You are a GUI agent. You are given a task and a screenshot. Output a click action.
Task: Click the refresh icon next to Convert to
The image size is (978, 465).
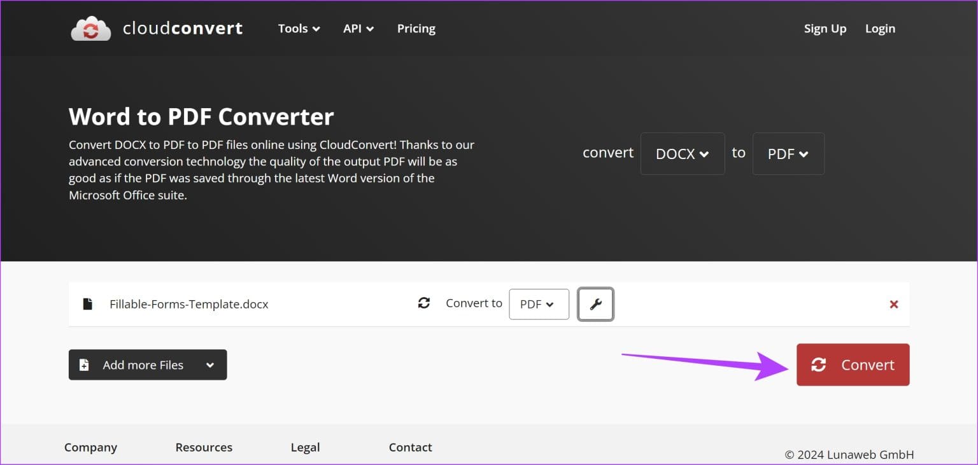(x=424, y=303)
